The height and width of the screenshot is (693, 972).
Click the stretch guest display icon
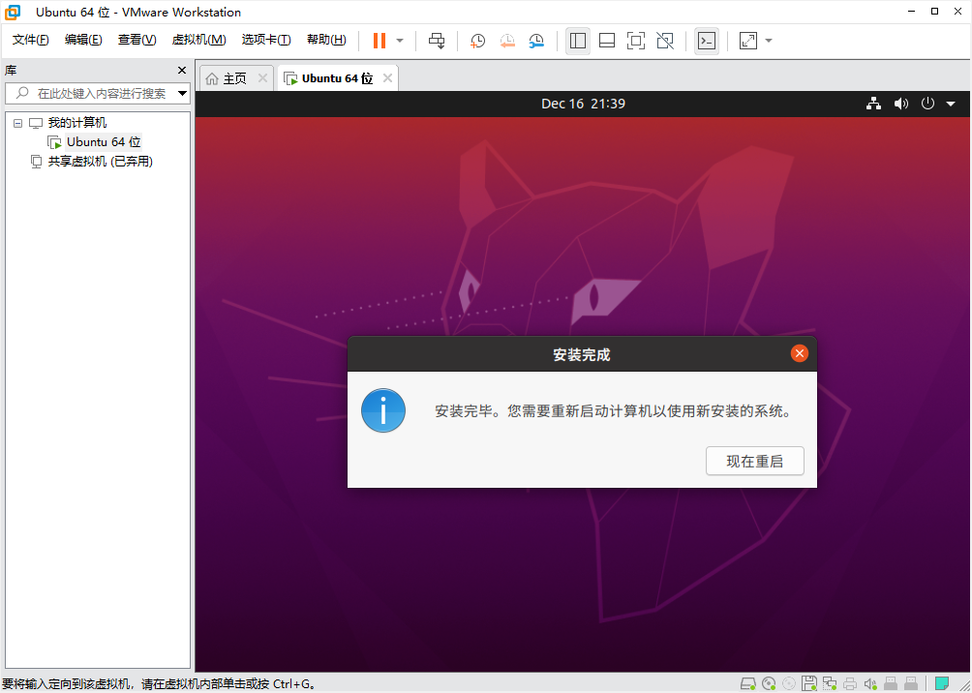pos(748,41)
